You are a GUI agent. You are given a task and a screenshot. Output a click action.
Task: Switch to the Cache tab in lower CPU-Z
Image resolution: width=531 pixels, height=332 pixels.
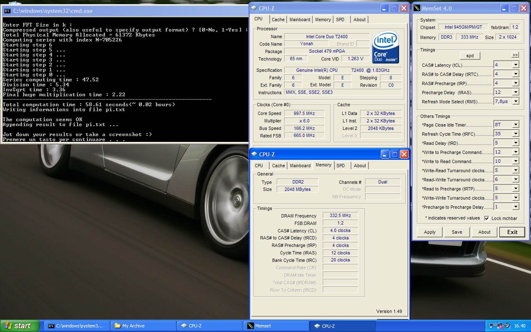(x=278, y=166)
